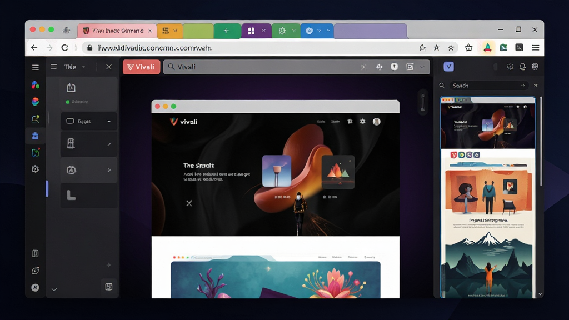The width and height of the screenshot is (569, 320).
Task: Click the back navigation arrow
Action: point(34,48)
